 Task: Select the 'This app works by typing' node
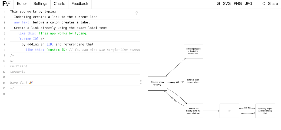click(157, 83)
